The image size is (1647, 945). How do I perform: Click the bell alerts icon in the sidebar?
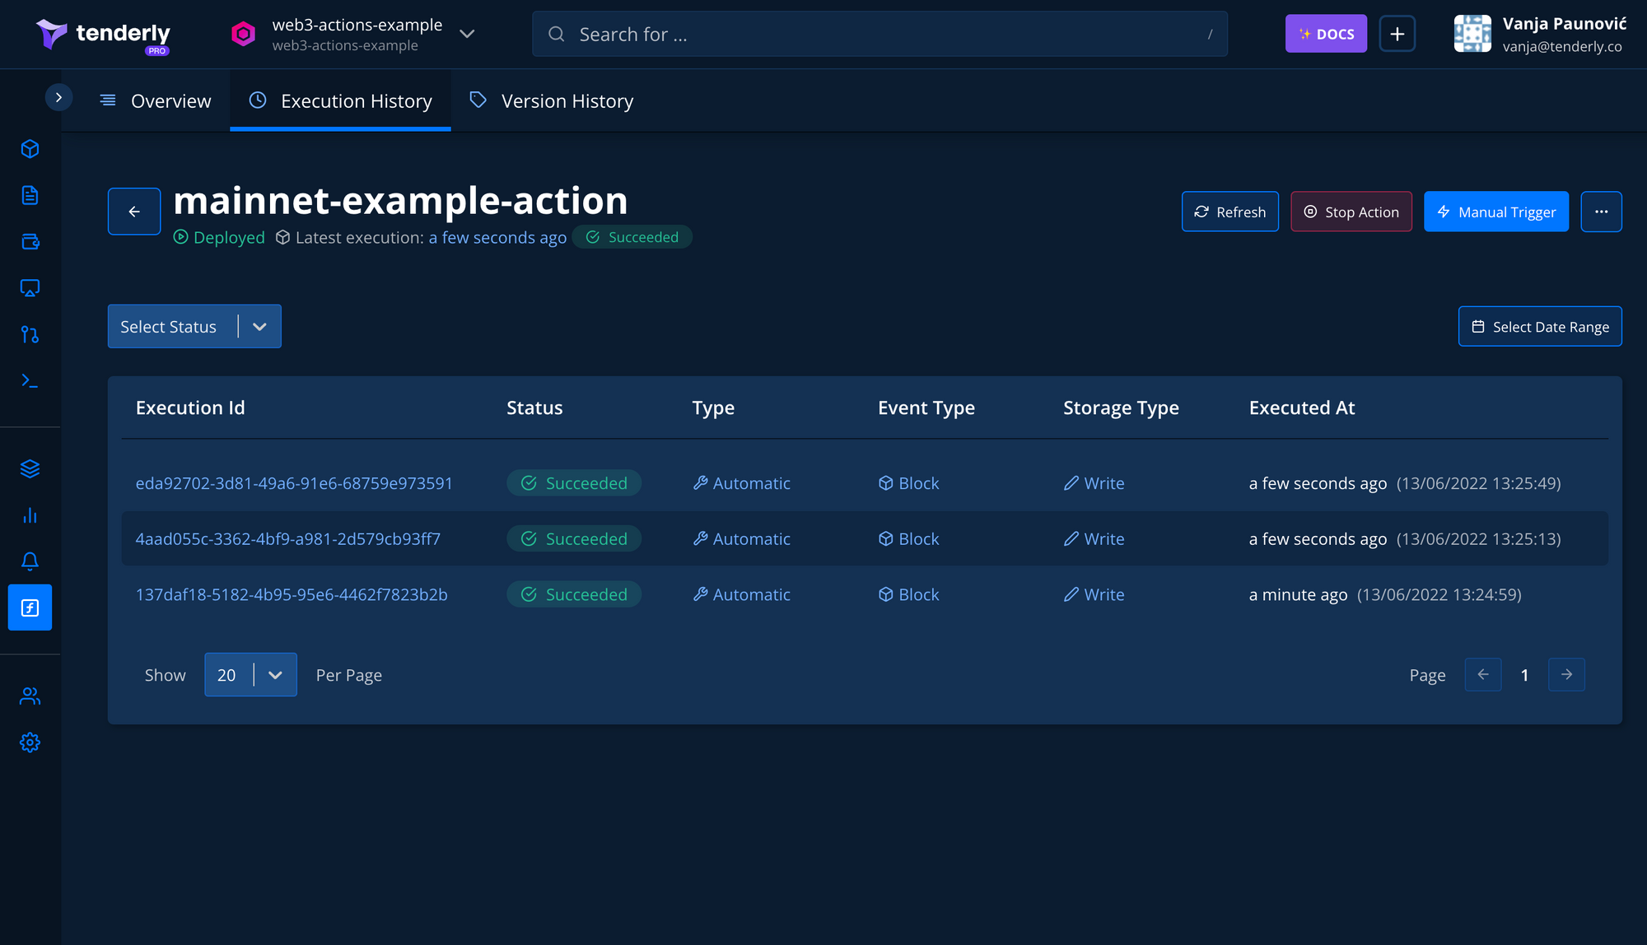30,561
